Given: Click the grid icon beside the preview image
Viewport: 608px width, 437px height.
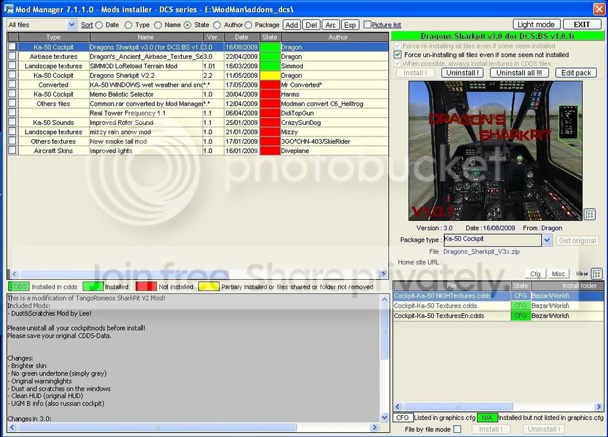Looking at the screenshot, I should [x=590, y=214].
